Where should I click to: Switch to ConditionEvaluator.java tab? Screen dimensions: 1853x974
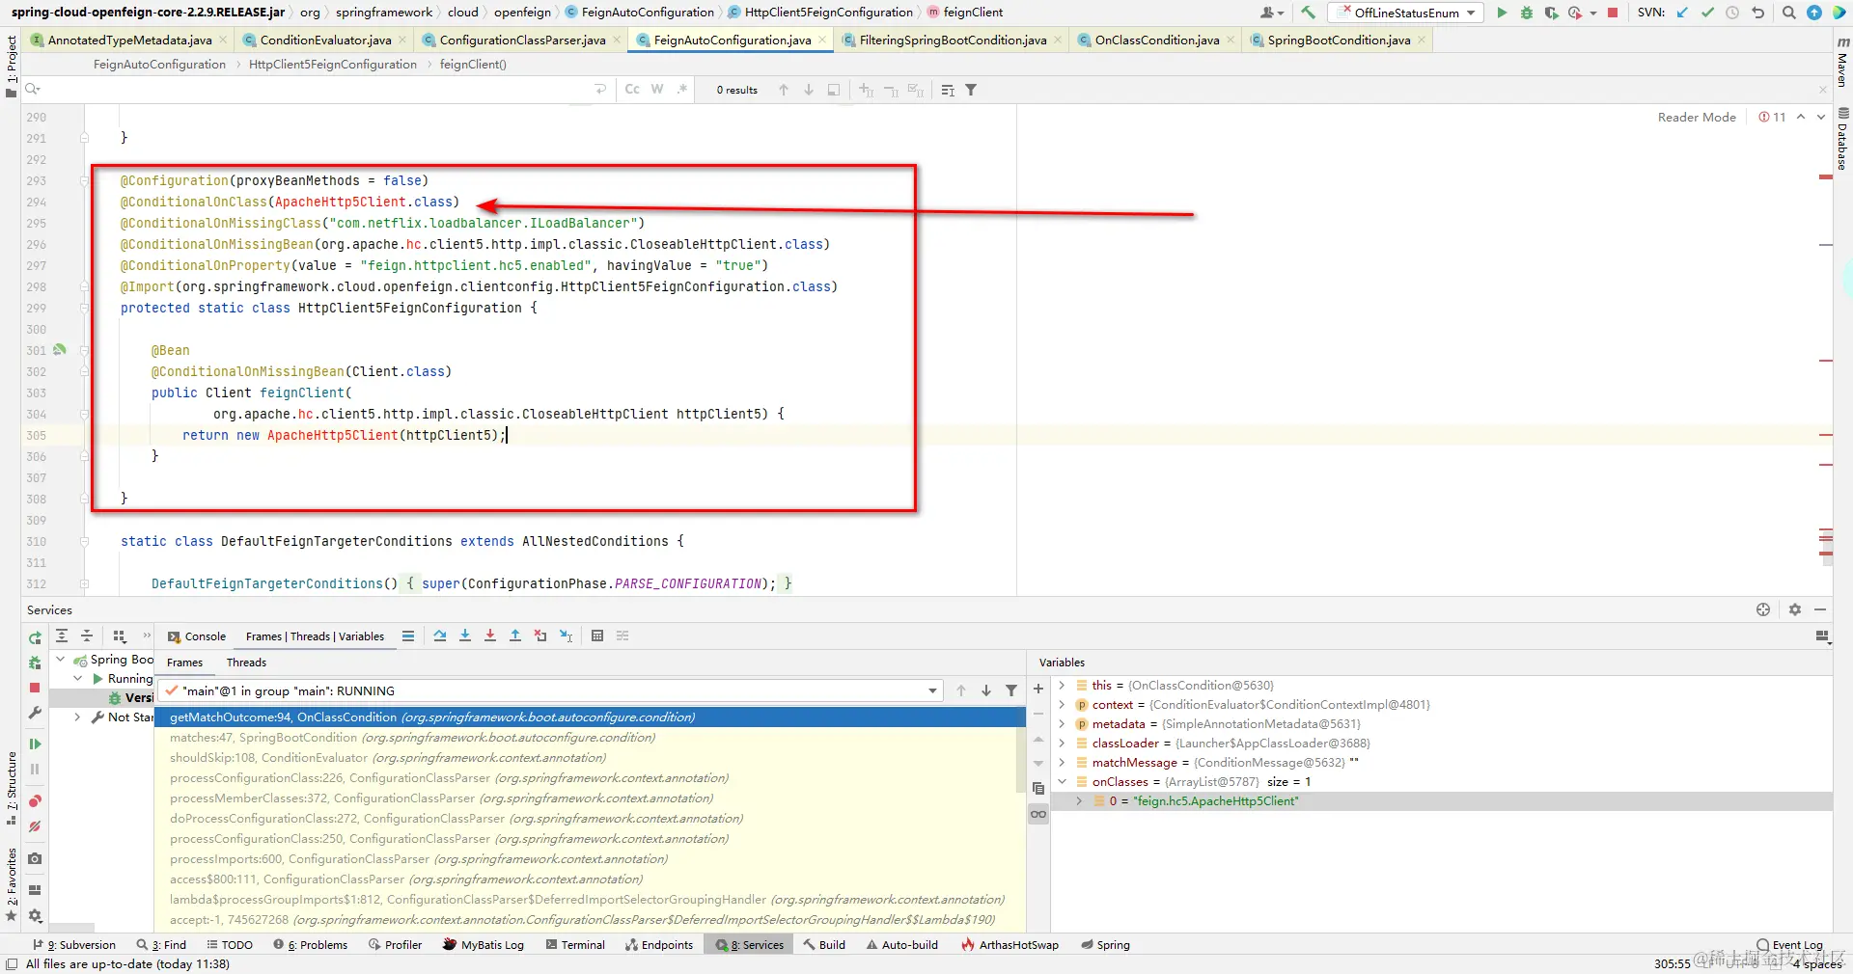point(326,40)
